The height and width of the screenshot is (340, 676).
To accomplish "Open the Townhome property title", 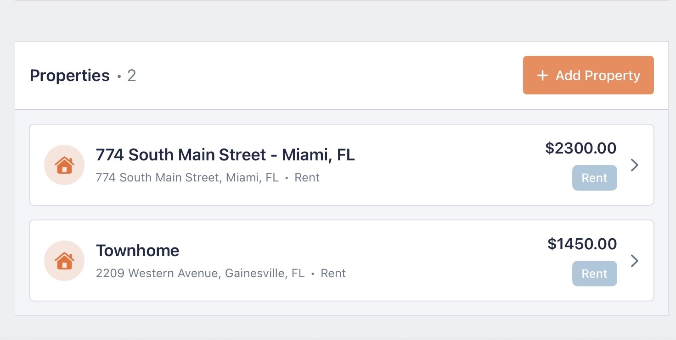I will coord(137,251).
